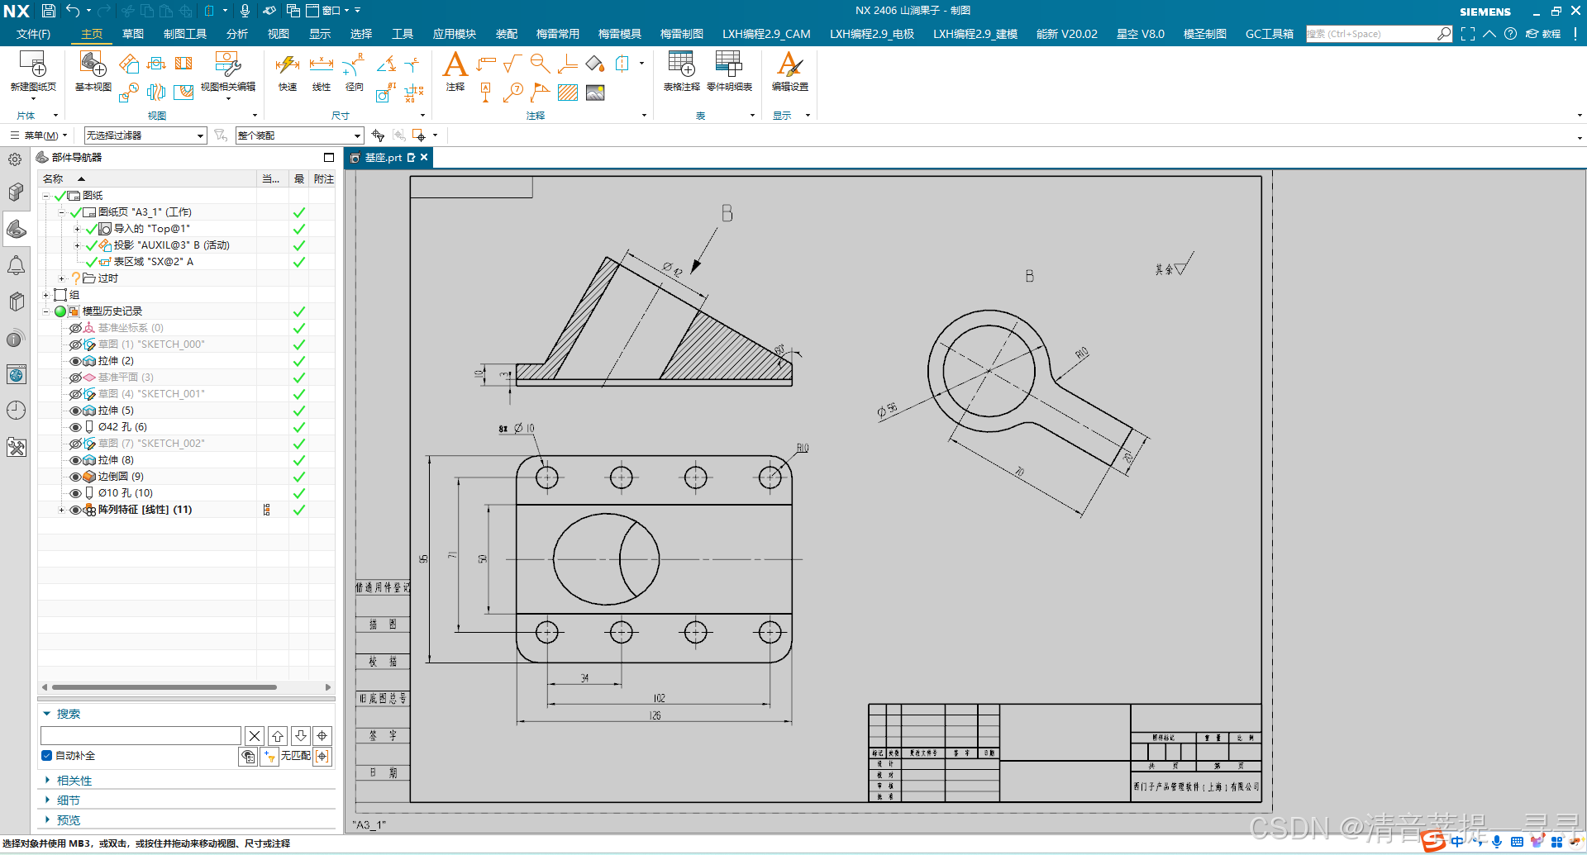Switch to the 草图 ribbon tab
This screenshot has width=1587, height=855.
click(x=132, y=34)
